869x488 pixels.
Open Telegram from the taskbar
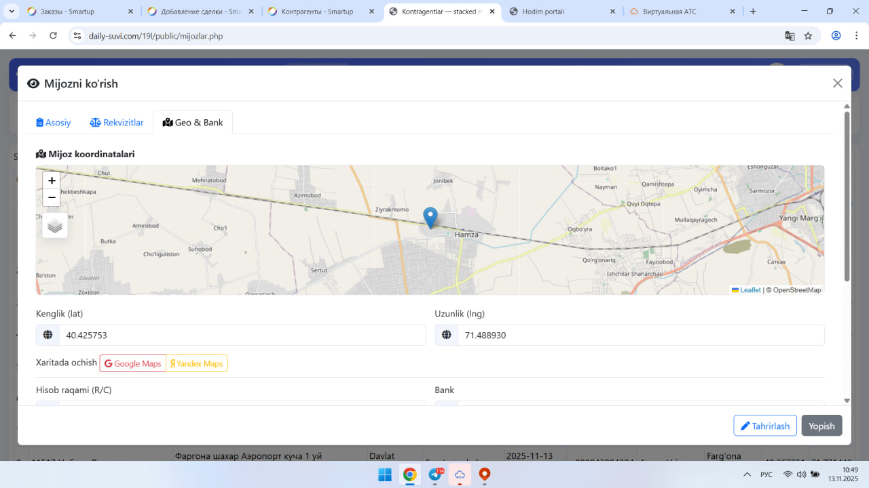pyautogui.click(x=435, y=474)
